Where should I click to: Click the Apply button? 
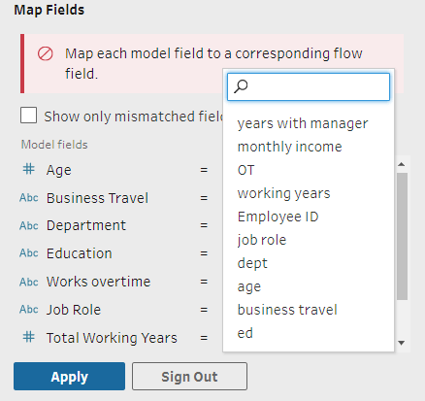click(x=69, y=377)
